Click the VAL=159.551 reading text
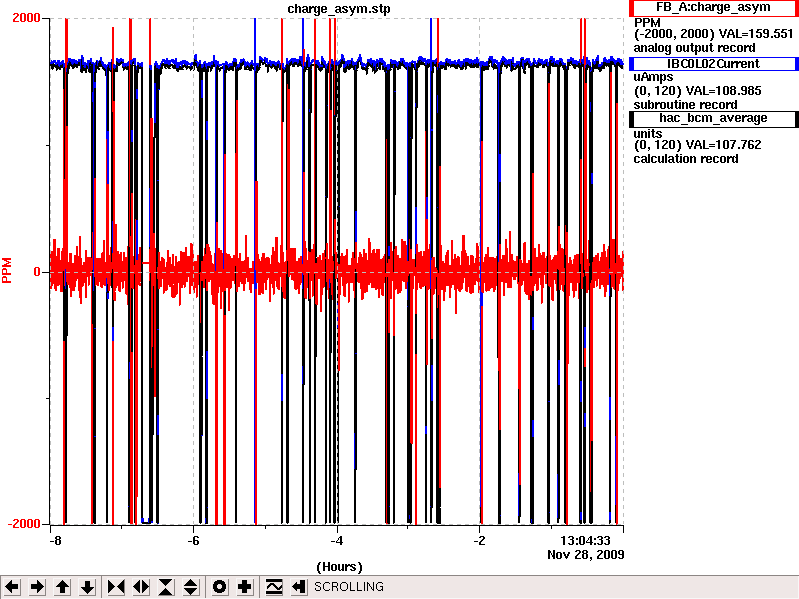 point(756,34)
